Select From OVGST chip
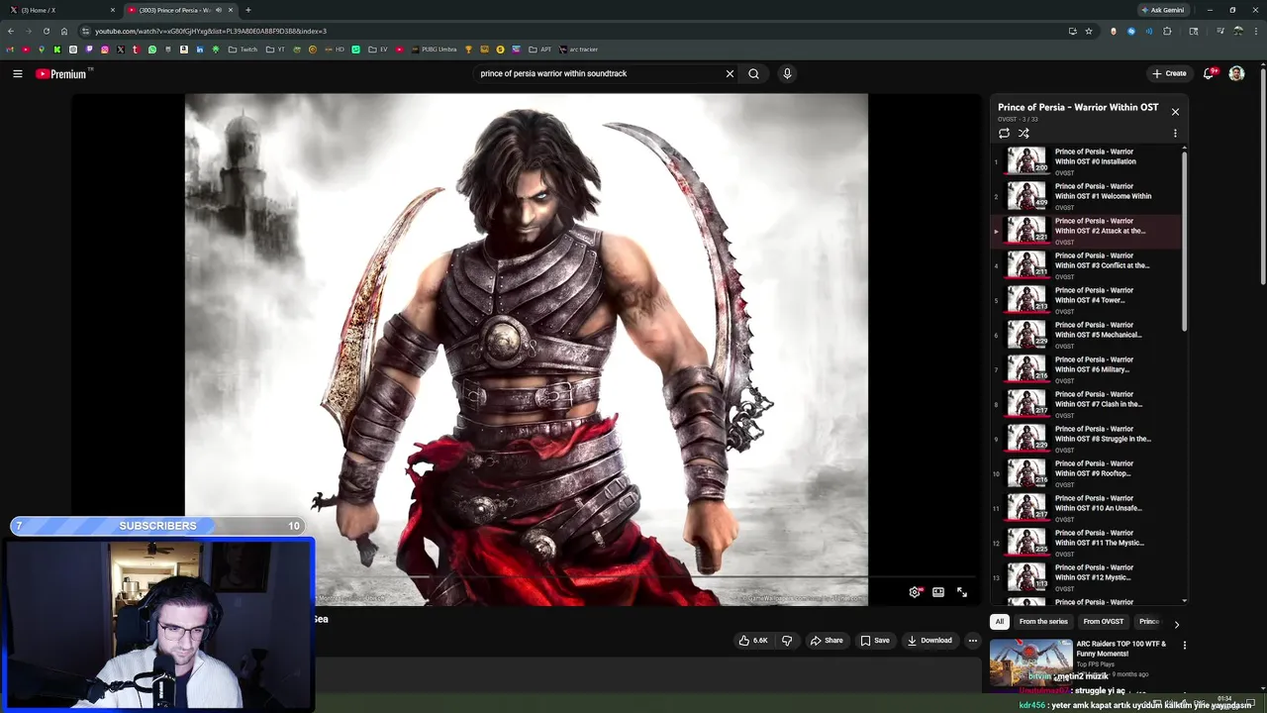The image size is (1267, 713). click(x=1104, y=622)
